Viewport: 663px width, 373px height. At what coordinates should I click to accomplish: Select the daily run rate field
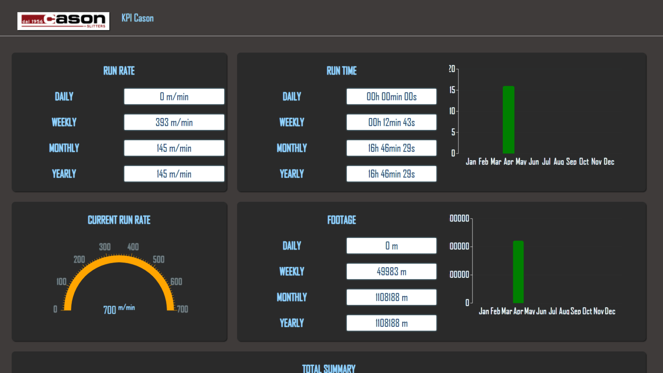tap(174, 96)
